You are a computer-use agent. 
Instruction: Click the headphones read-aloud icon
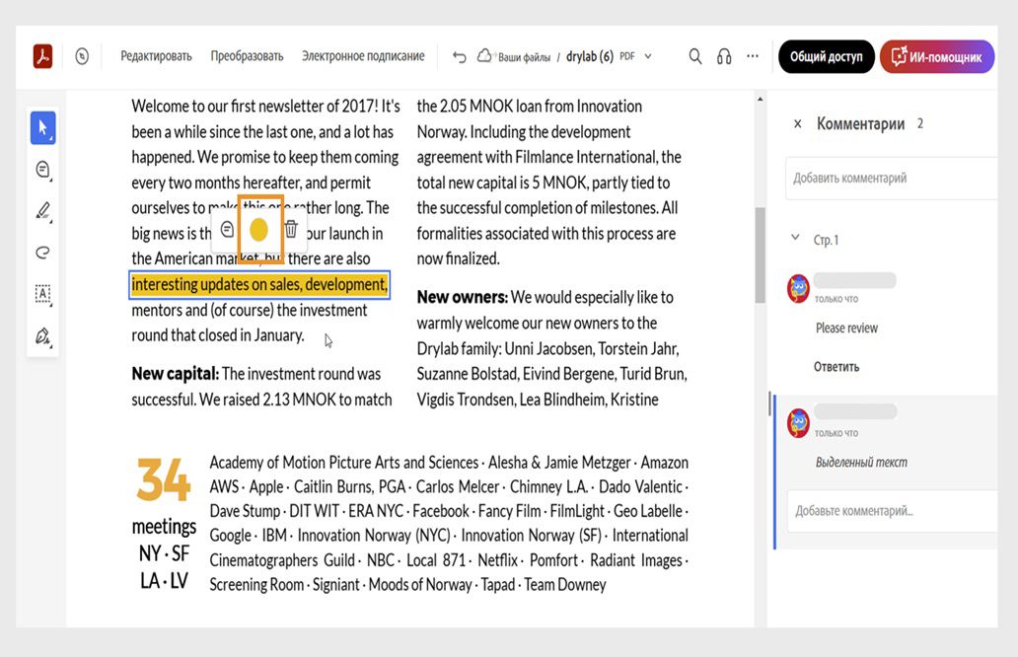[x=724, y=57]
